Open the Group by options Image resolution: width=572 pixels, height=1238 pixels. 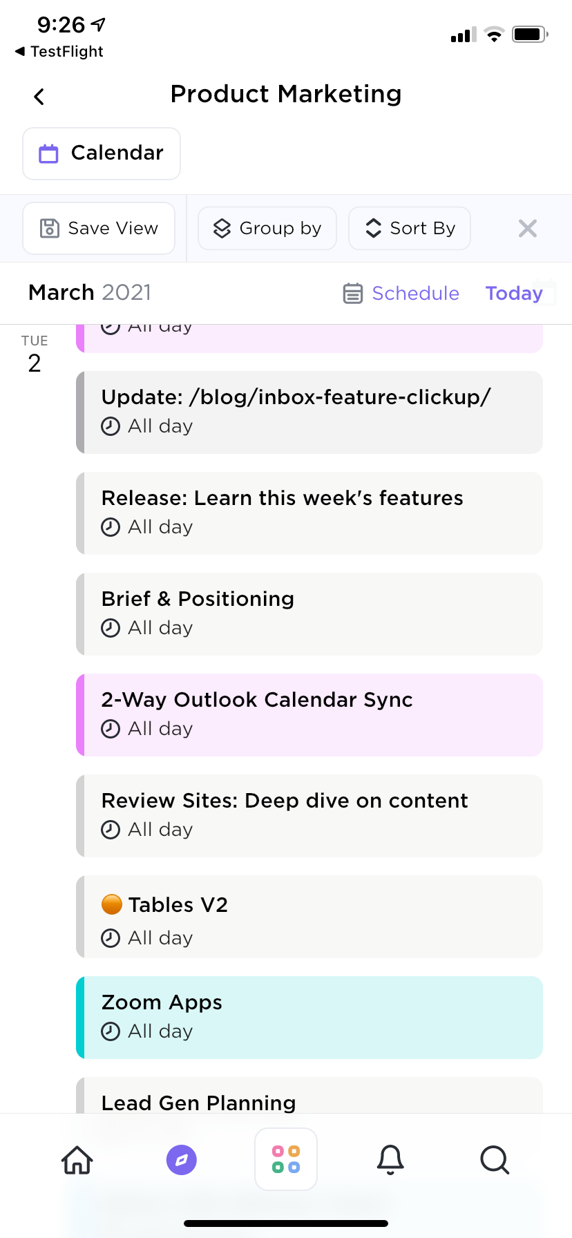267,228
